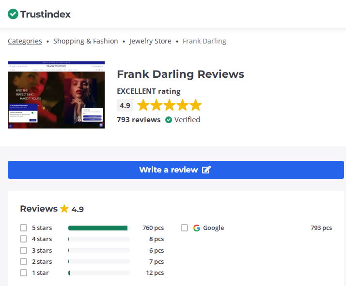Click the '793 pcs' Google count

pos(321,228)
